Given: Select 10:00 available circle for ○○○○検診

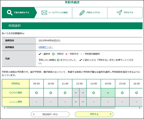Looking at the screenshot, I should 51,93.
